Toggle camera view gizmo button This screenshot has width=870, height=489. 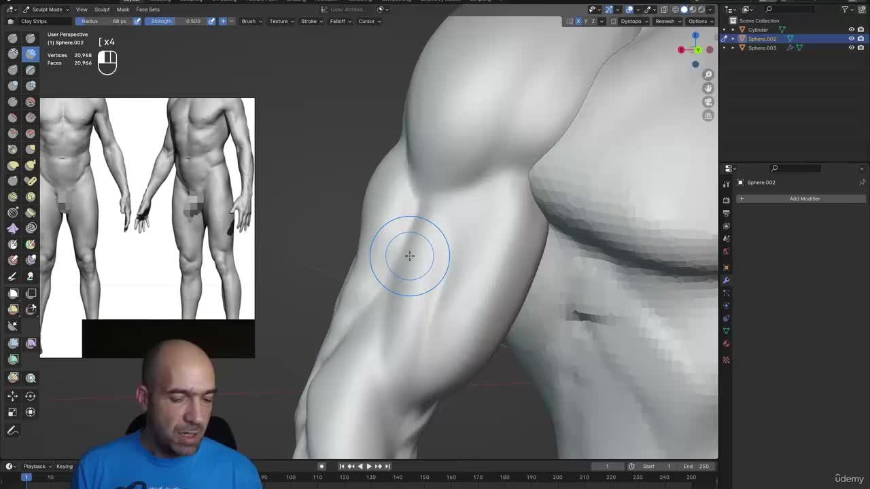point(708,102)
